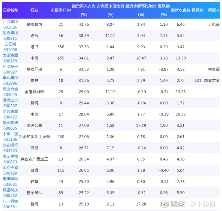Select the 家具 industry cell

34,81
